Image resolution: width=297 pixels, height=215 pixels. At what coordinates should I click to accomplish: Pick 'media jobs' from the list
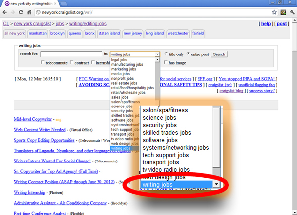pyautogui.click(x=120, y=74)
